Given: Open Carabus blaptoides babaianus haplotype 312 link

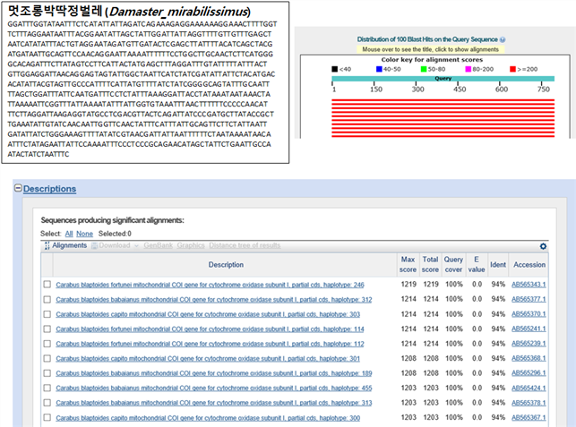Looking at the screenshot, I should click(x=214, y=300).
